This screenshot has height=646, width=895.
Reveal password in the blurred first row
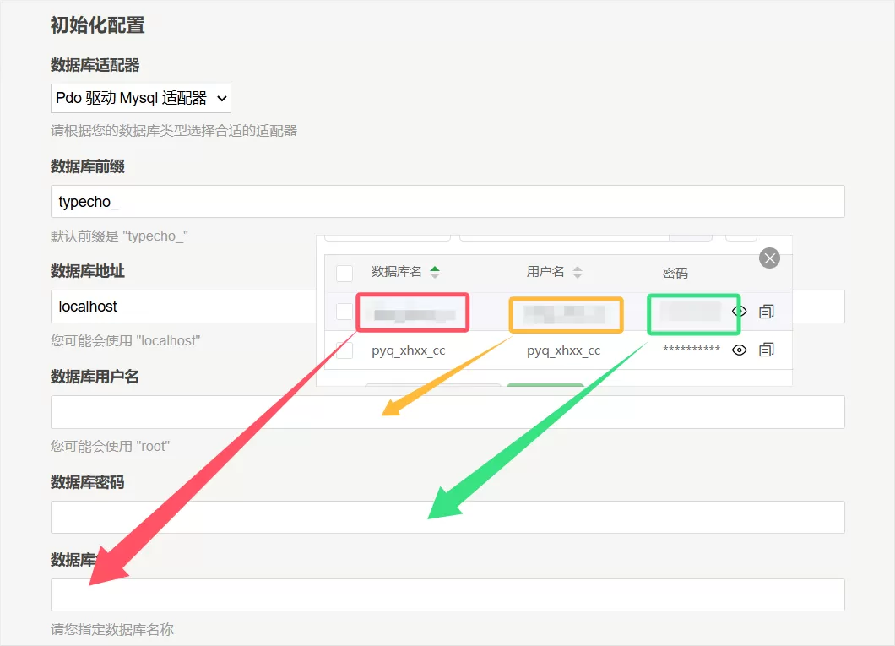click(x=740, y=312)
